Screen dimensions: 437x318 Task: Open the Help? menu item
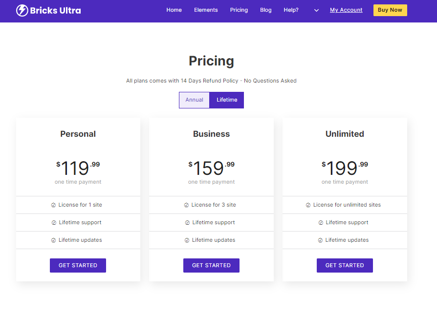[291, 10]
